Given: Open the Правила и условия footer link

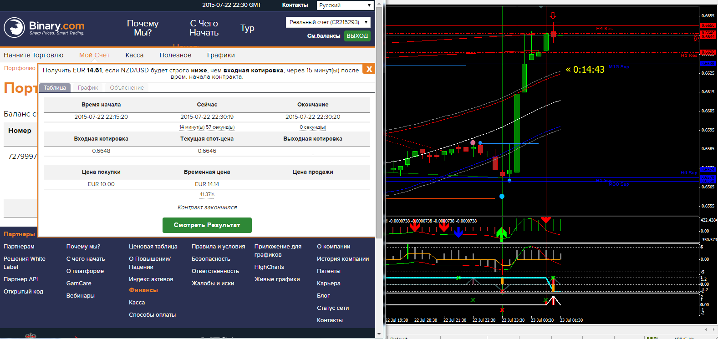Looking at the screenshot, I should click(219, 247).
